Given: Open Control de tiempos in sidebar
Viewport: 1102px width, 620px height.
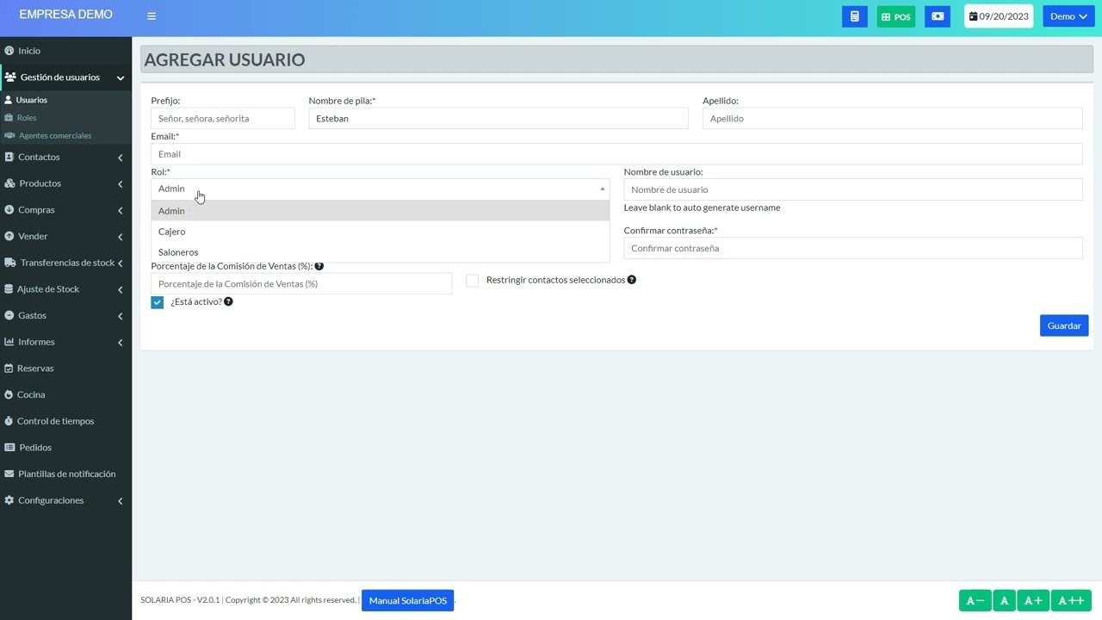Looking at the screenshot, I should (x=65, y=421).
